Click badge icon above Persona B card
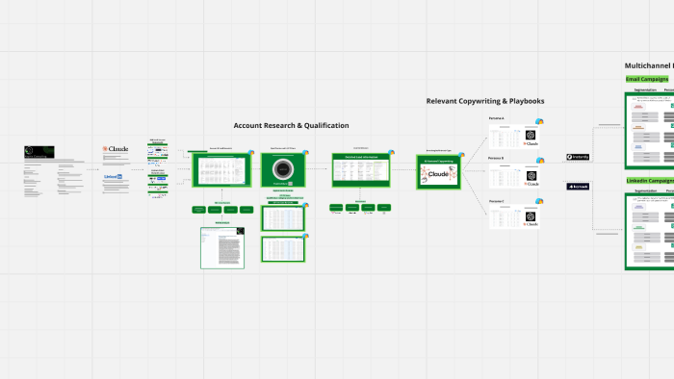674x379 pixels. click(x=540, y=161)
